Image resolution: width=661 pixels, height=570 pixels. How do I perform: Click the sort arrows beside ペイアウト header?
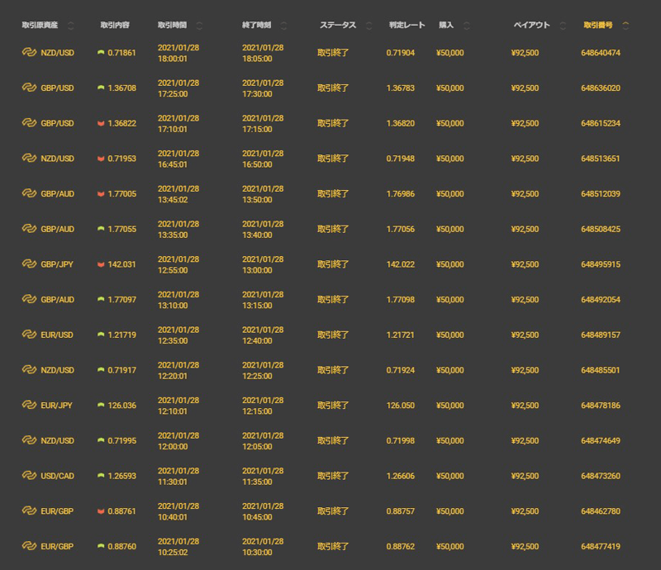pos(563,26)
